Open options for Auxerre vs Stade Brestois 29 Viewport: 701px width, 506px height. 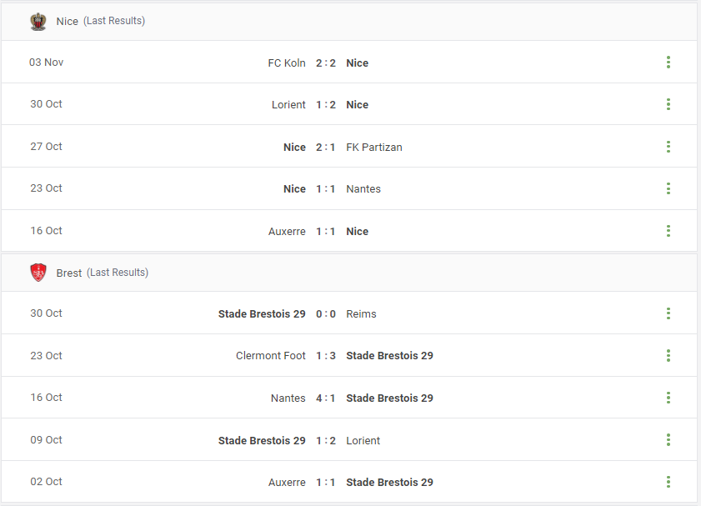(x=668, y=482)
